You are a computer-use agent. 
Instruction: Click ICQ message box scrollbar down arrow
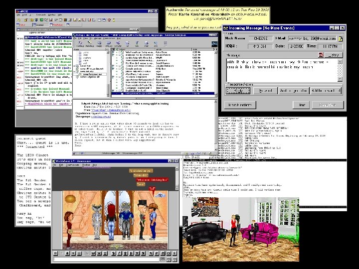click(x=340, y=79)
